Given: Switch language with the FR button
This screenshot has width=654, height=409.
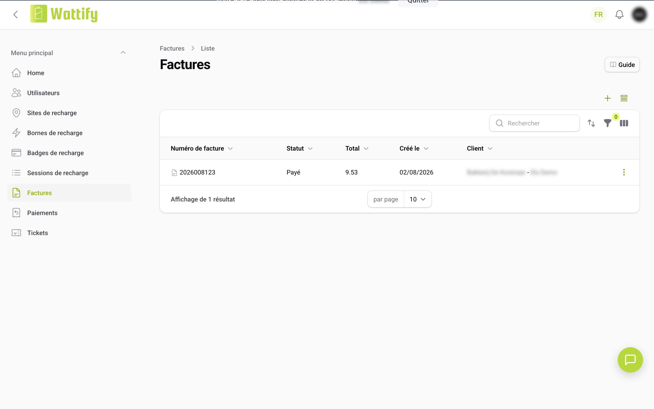Looking at the screenshot, I should click(598, 15).
